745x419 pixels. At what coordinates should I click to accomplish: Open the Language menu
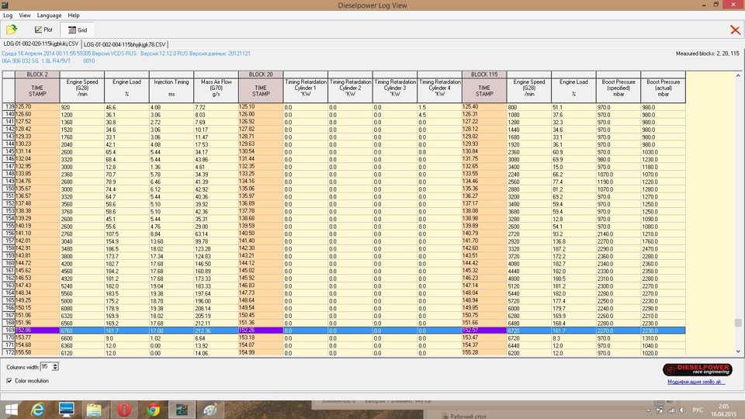49,15
